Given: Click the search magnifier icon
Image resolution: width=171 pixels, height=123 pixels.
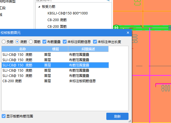Looking at the screenshot, I should pyautogui.click(x=108, y=1).
